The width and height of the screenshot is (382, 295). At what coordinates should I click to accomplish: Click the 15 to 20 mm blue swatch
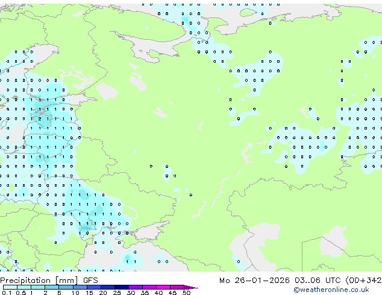click(94, 287)
